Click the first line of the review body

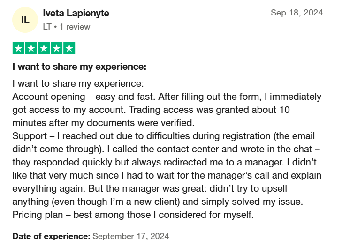pyautogui.click(x=77, y=84)
